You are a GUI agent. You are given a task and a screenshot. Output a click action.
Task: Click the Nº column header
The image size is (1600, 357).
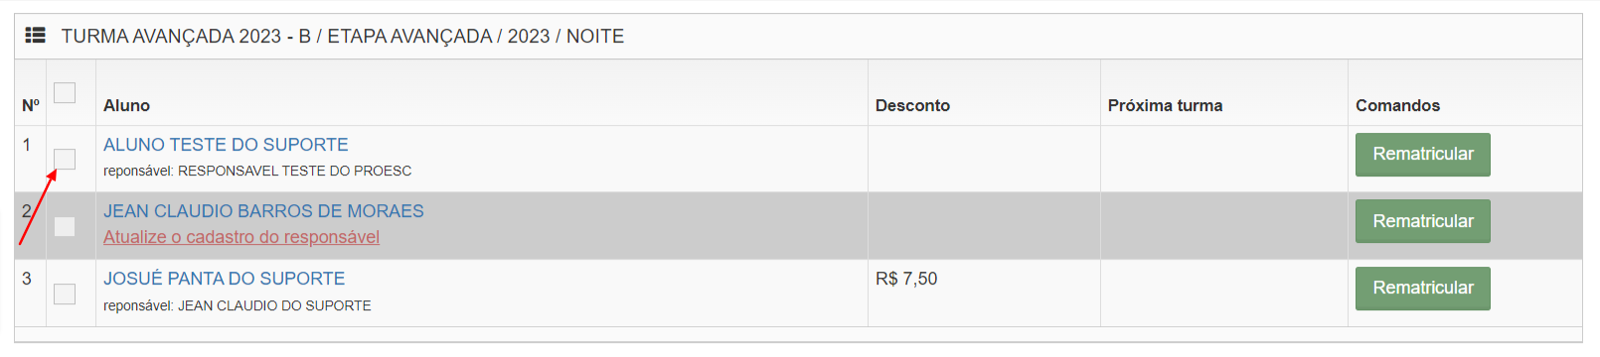click(x=31, y=105)
